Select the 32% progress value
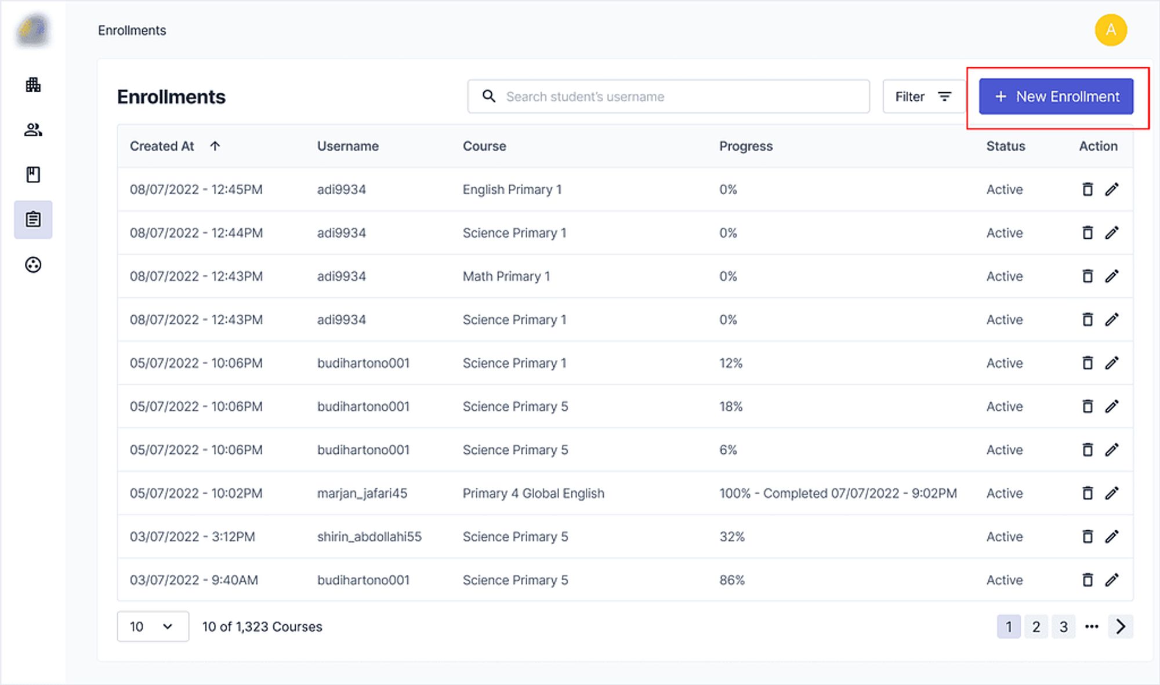The image size is (1160, 685). 732,537
